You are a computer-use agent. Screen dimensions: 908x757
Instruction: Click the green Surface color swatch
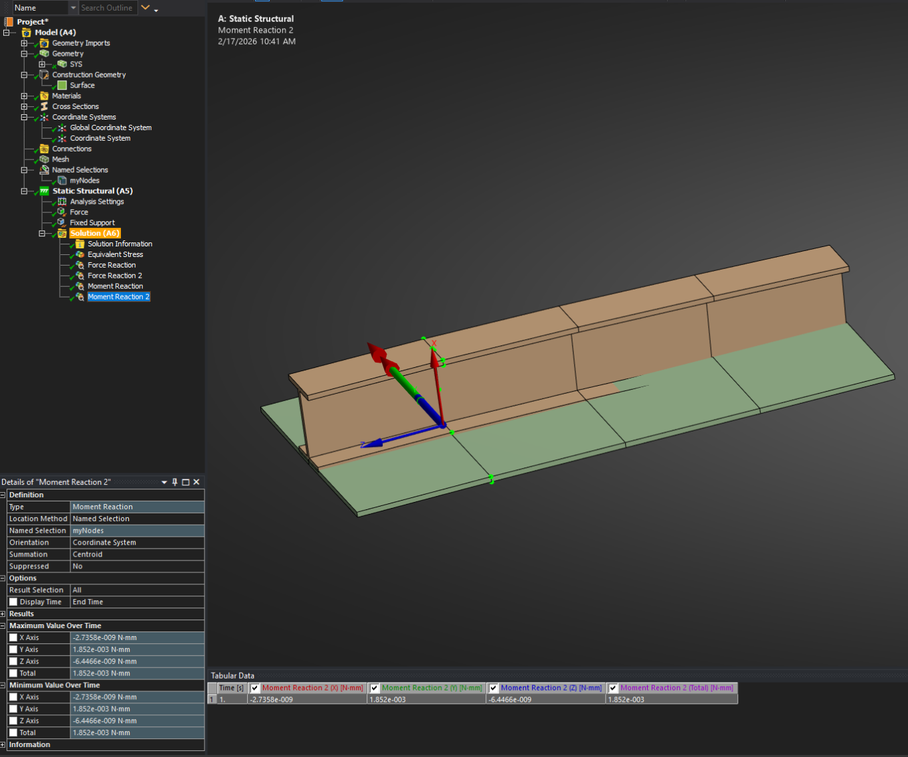[62, 85]
